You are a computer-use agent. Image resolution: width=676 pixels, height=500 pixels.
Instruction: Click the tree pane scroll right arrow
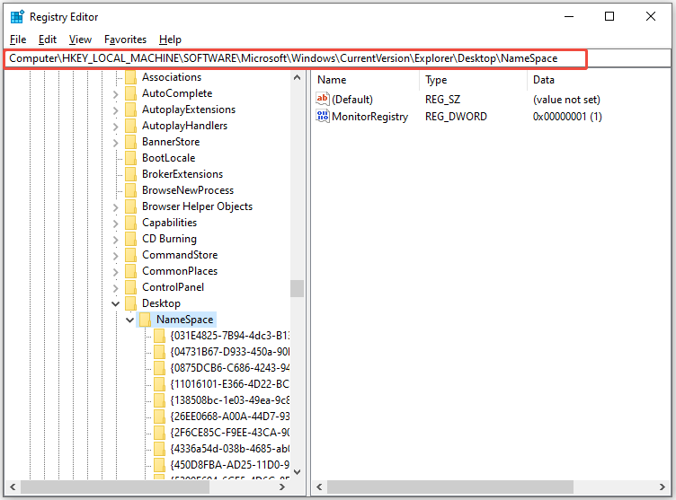[x=282, y=487]
